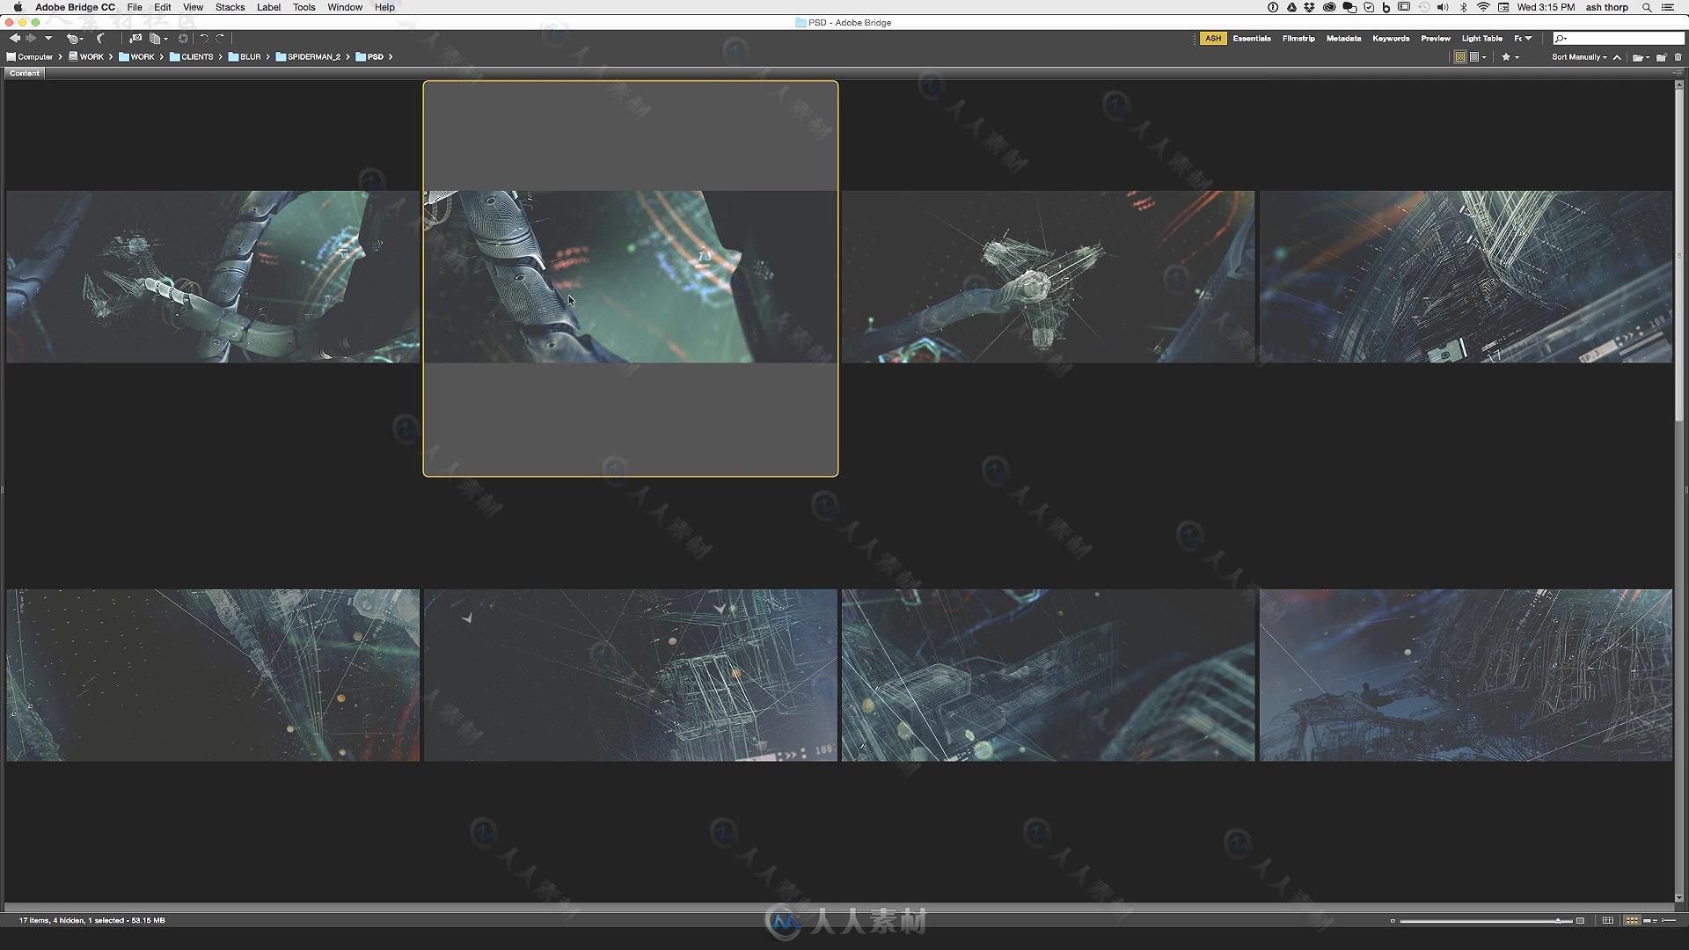Click the thumbnail size slider handle
This screenshot has width=1689, height=950.
[1558, 921]
